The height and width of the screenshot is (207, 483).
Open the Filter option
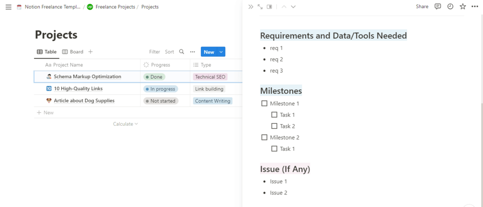tap(154, 52)
